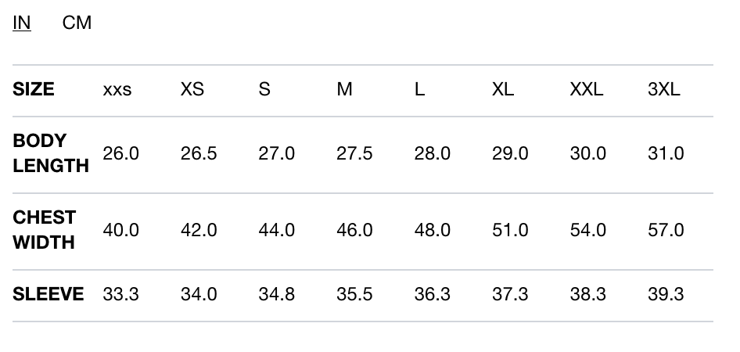Select the 3XL size column header
The width and height of the screenshot is (740, 352).
pos(664,89)
